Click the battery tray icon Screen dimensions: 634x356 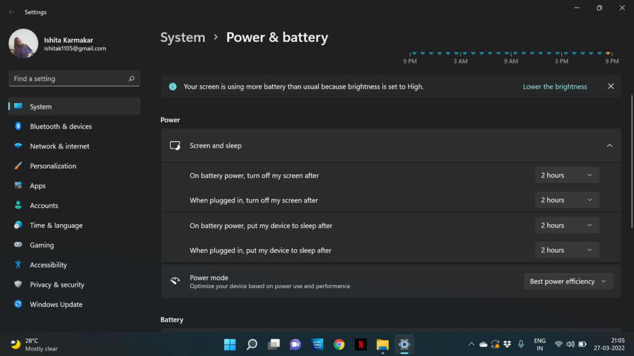coord(582,344)
